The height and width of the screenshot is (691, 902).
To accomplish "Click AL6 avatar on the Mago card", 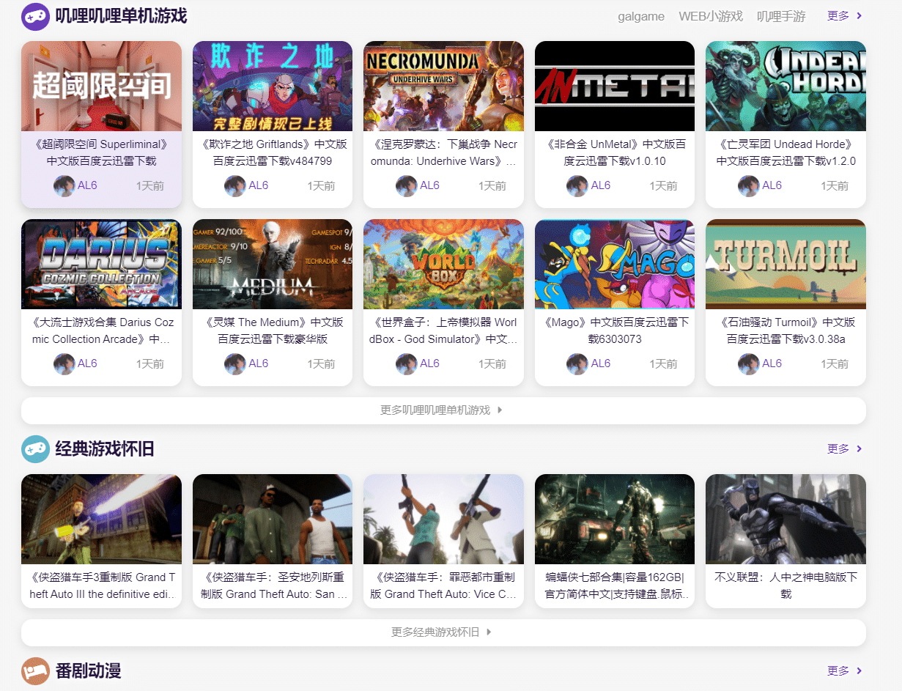I will click(577, 364).
